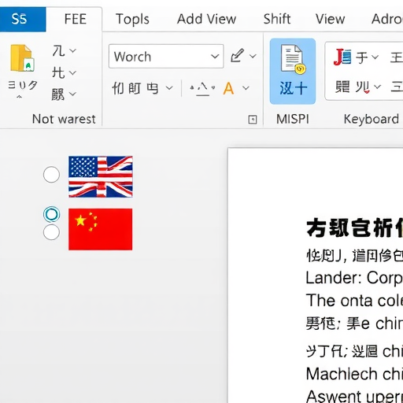
Task: Select the US/UK flag radio button
Action: point(51,174)
